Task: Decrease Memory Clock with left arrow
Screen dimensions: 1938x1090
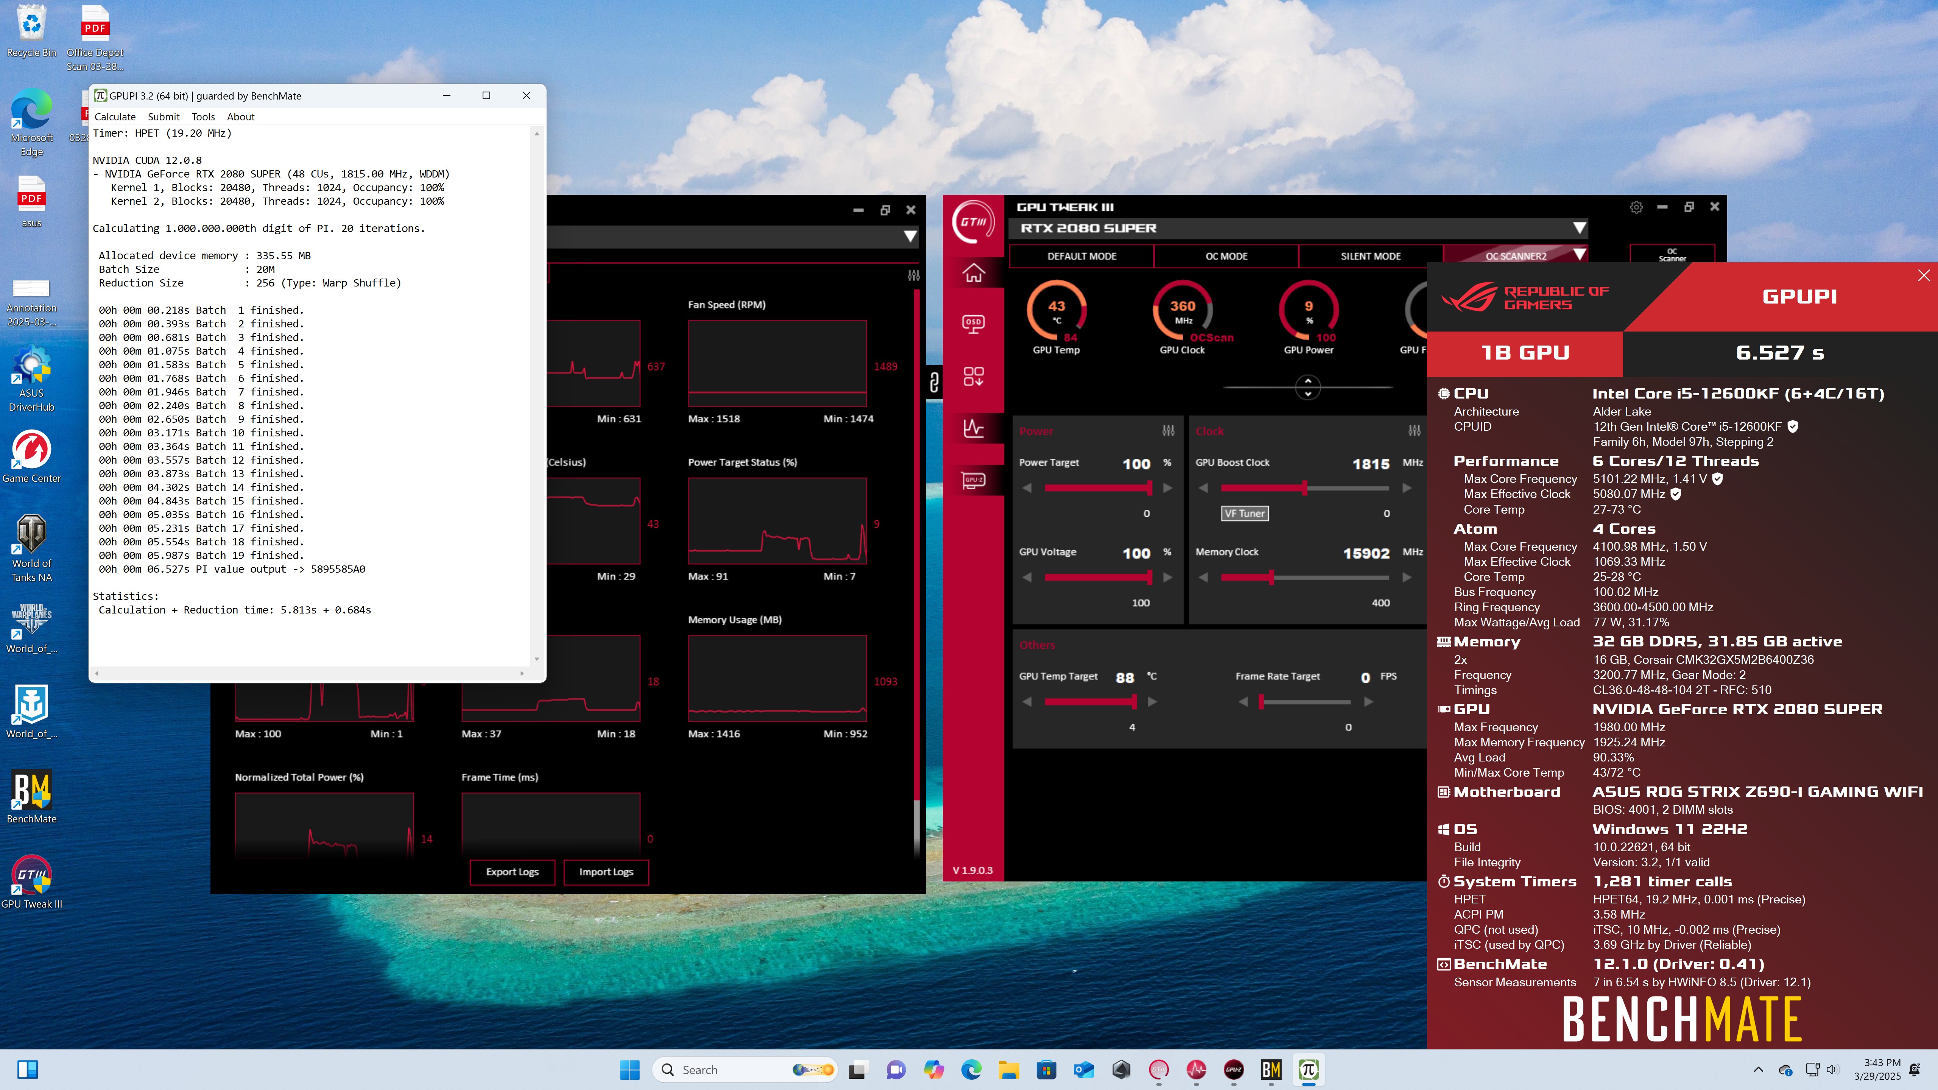Action: pyautogui.click(x=1203, y=577)
